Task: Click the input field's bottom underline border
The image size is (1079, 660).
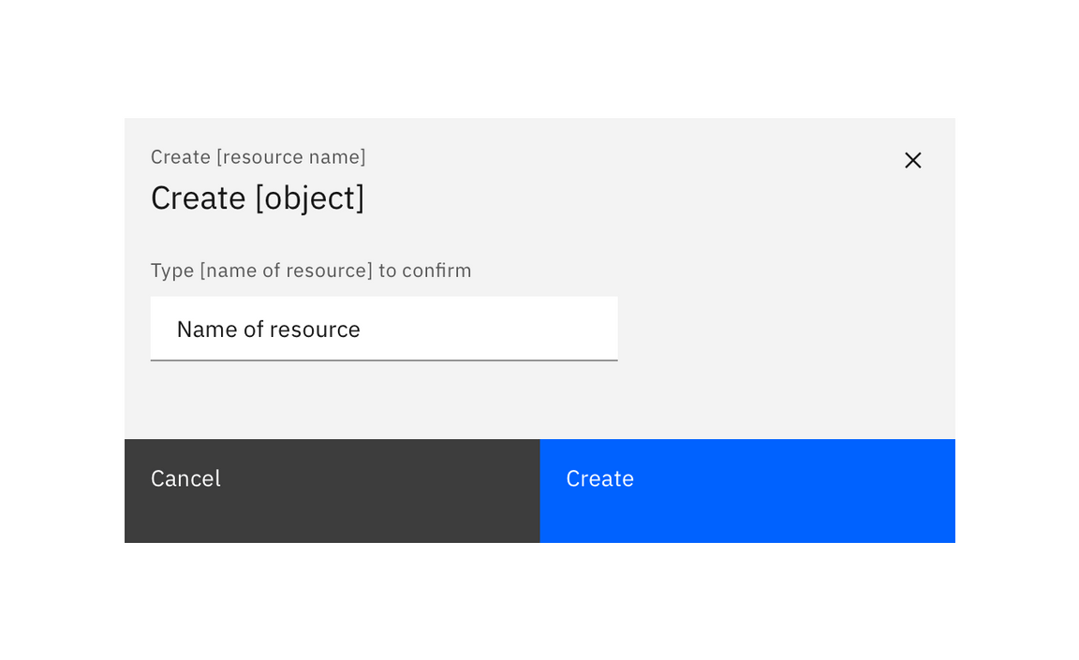Action: tap(384, 359)
